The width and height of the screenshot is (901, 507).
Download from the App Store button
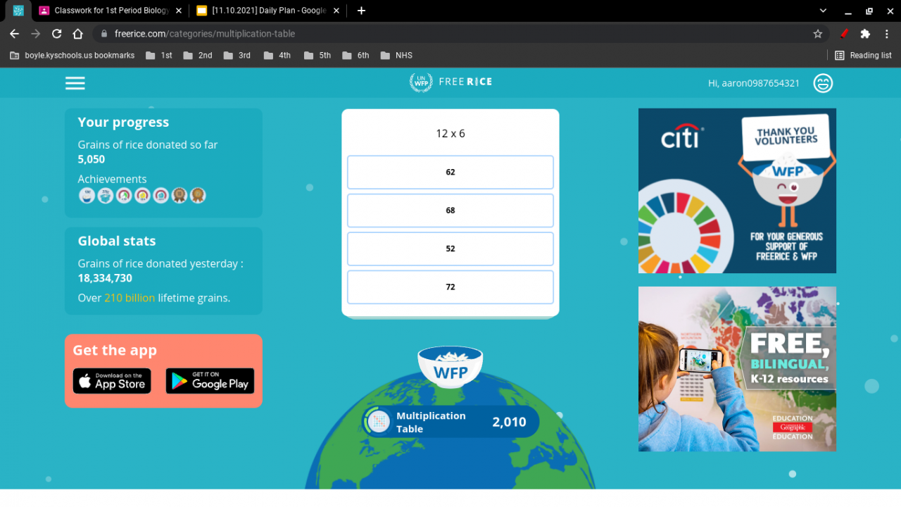(112, 381)
